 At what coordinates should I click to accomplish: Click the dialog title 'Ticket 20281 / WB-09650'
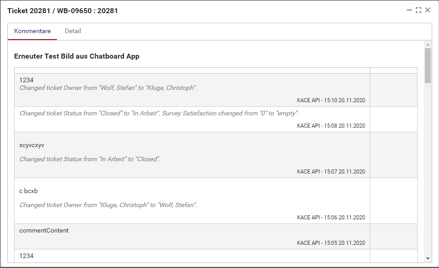pos(62,10)
